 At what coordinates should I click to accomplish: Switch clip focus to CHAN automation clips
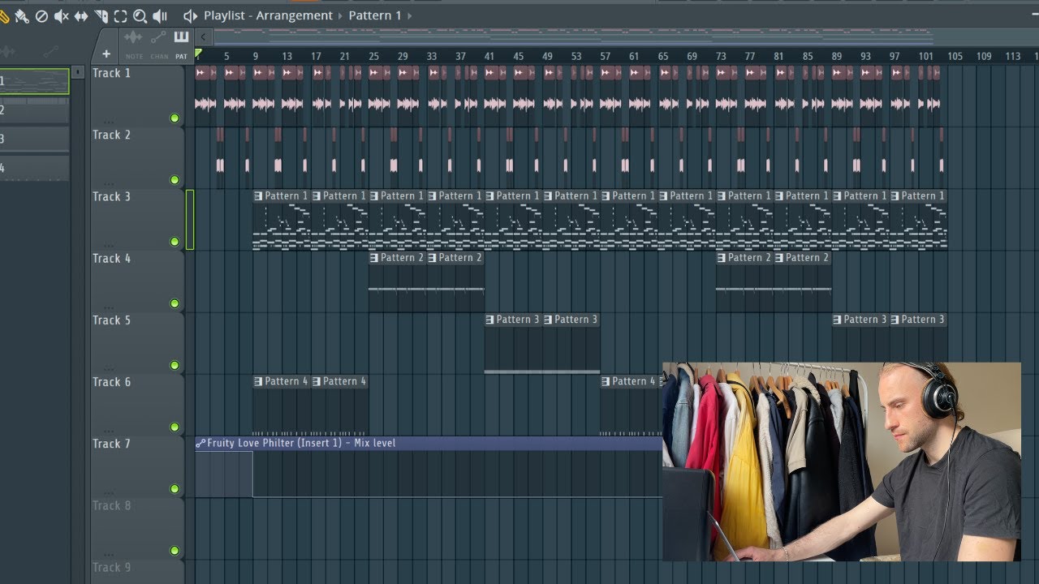click(x=159, y=45)
